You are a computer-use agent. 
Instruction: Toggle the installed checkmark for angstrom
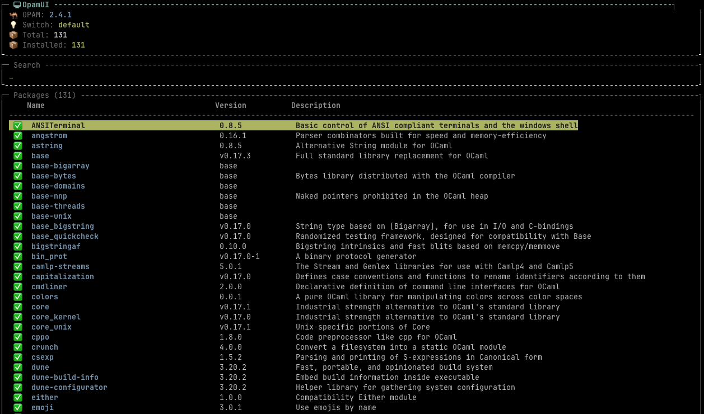pyautogui.click(x=17, y=135)
